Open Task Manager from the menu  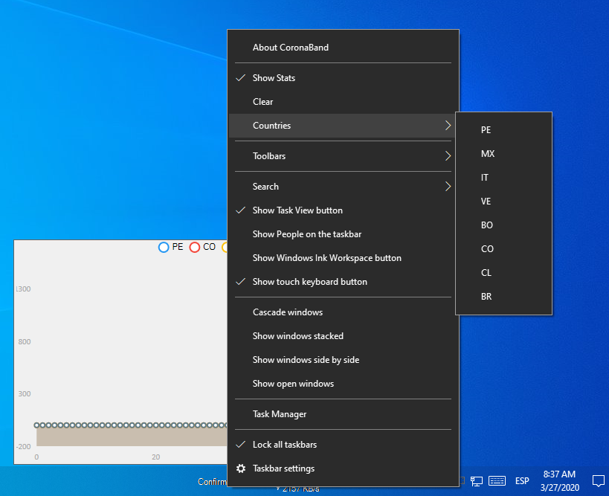coord(343,414)
